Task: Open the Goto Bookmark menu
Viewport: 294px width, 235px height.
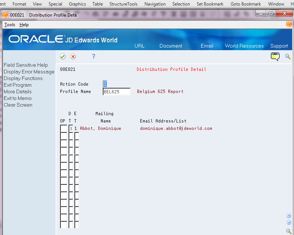Action: point(246,4)
